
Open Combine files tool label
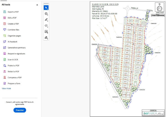[14, 30]
